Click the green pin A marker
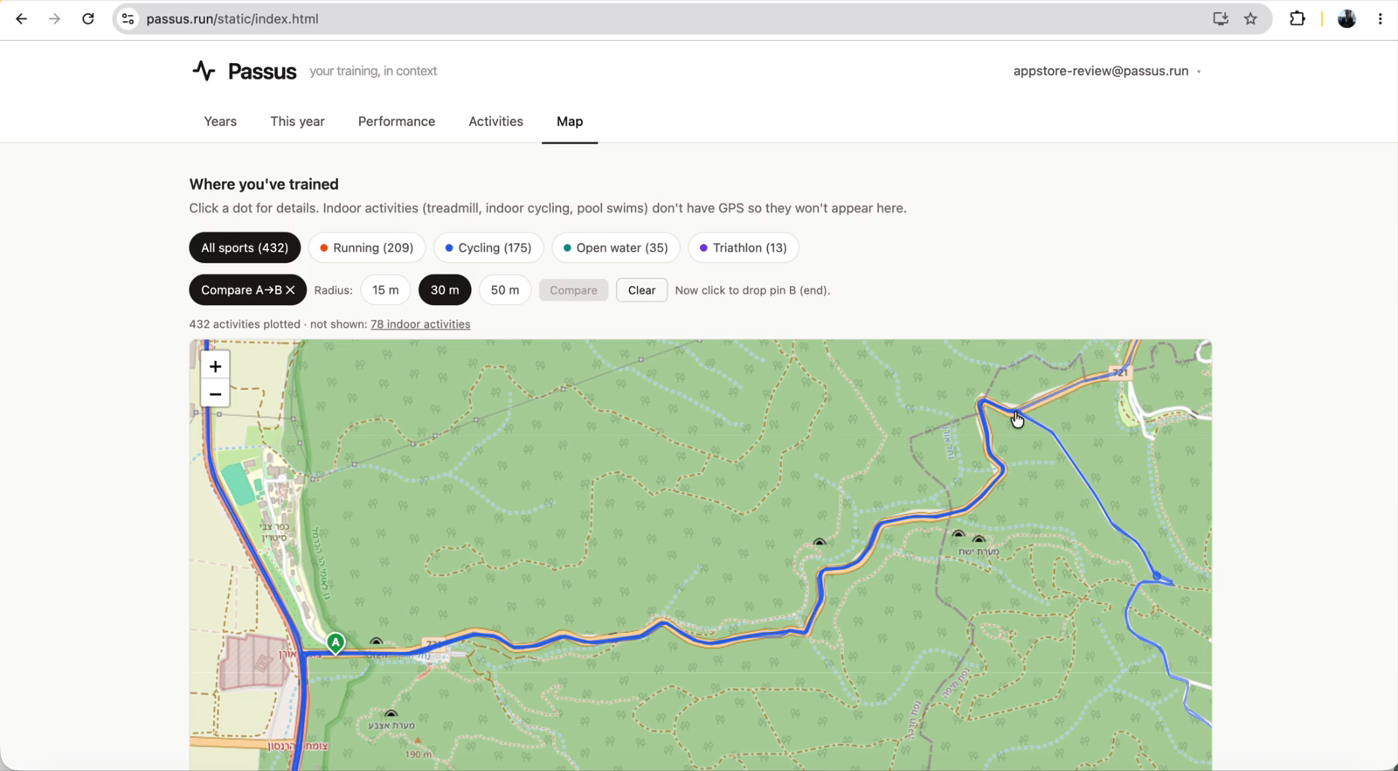This screenshot has height=771, width=1398. click(x=336, y=643)
